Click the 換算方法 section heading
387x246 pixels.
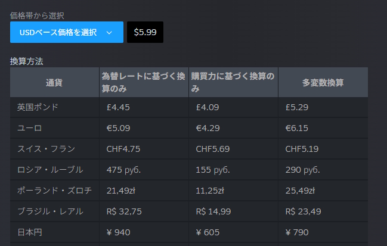(26, 61)
